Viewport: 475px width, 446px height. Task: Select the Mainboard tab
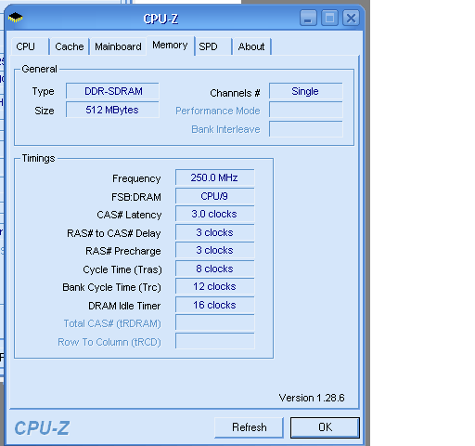click(118, 46)
